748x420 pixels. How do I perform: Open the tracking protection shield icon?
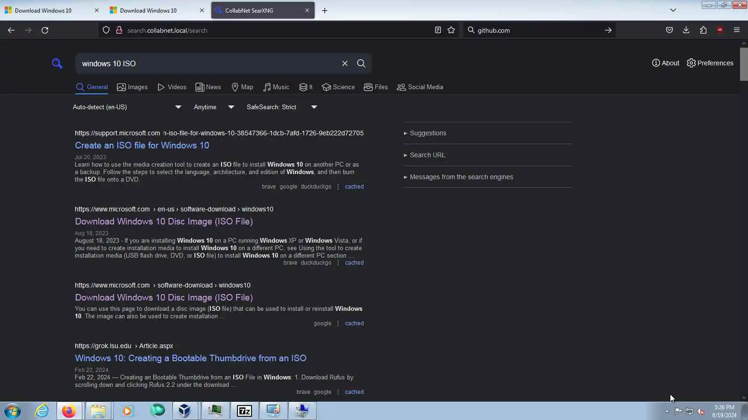106,30
